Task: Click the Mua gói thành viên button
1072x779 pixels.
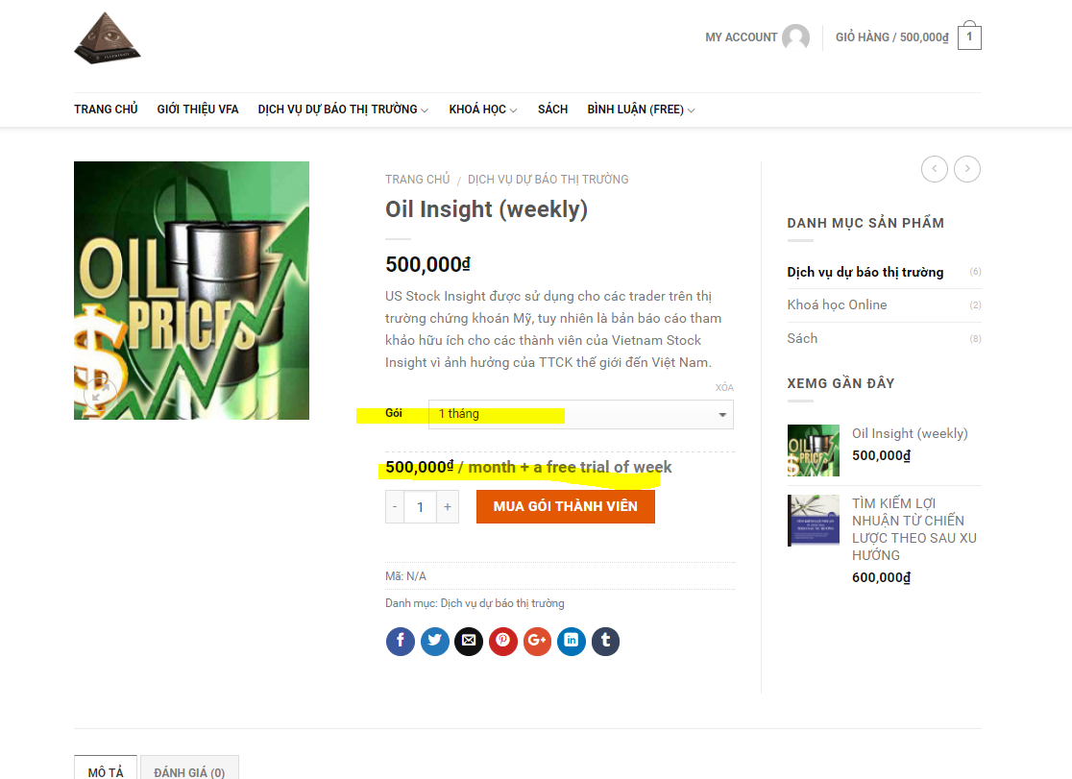Action: (x=566, y=507)
